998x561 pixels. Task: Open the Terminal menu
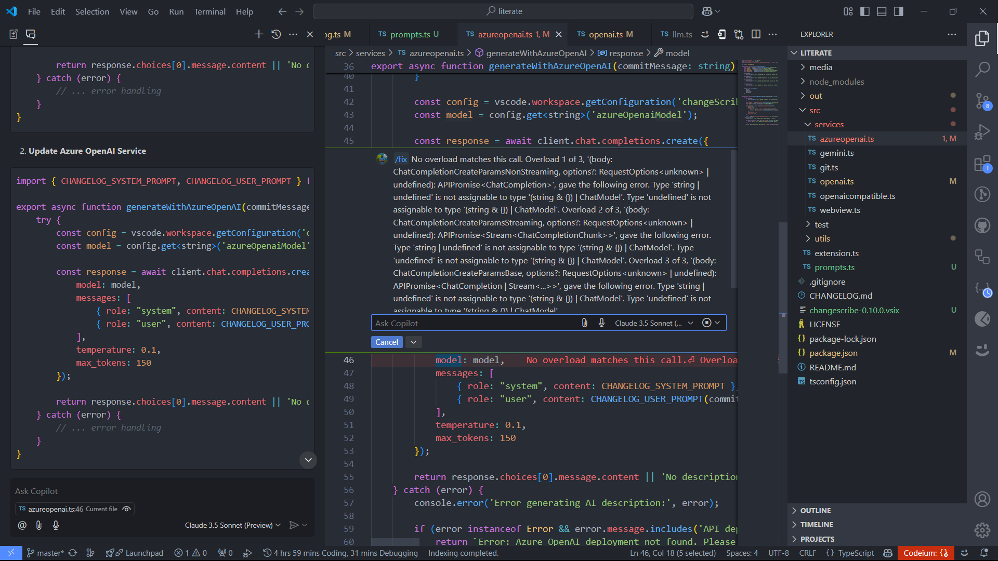(x=209, y=11)
